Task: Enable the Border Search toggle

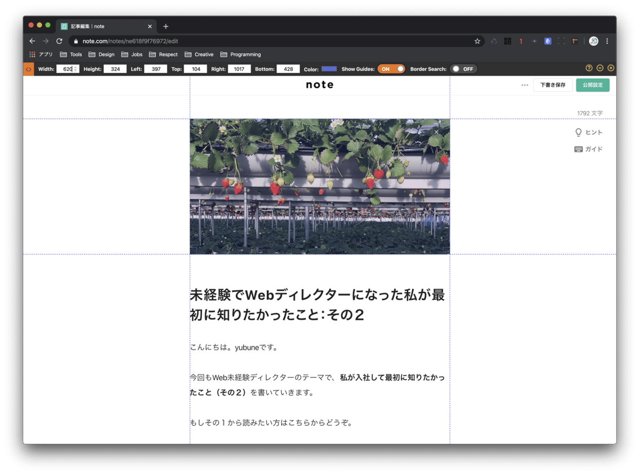Action: click(463, 68)
